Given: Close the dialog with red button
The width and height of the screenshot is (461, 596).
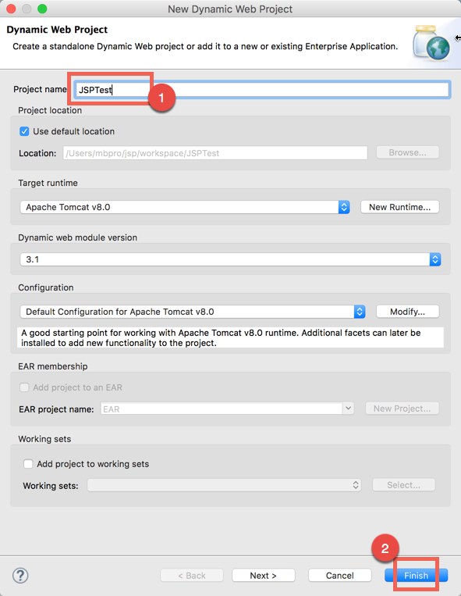Looking at the screenshot, I should pos(11,9).
